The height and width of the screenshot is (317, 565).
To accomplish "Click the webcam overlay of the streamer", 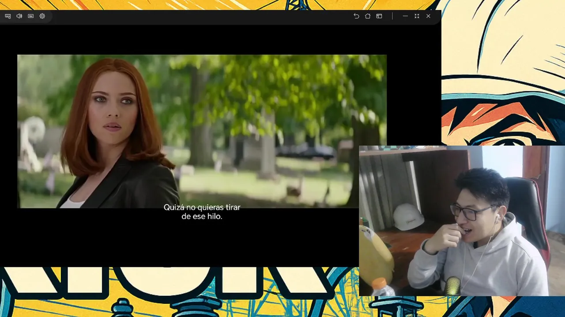I will [x=462, y=221].
